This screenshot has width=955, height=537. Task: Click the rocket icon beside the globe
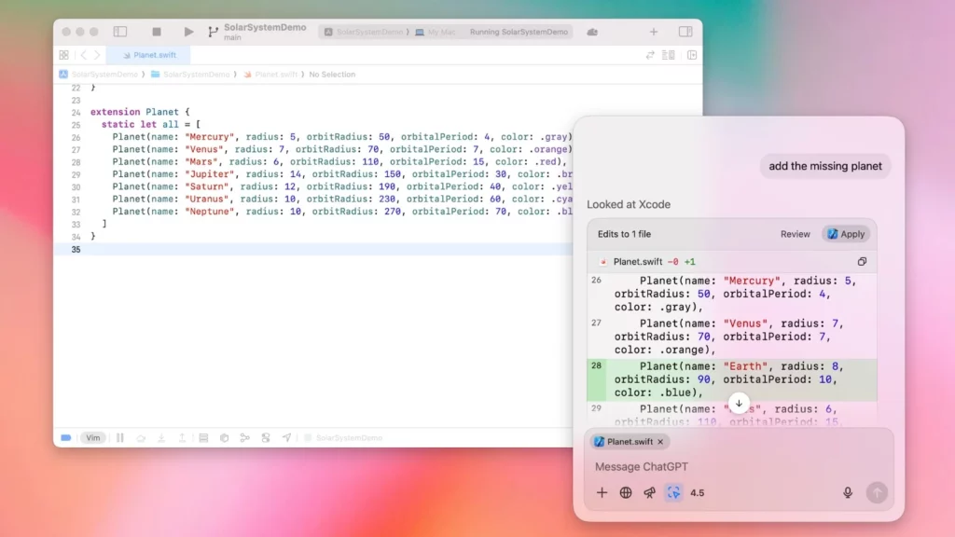(649, 492)
